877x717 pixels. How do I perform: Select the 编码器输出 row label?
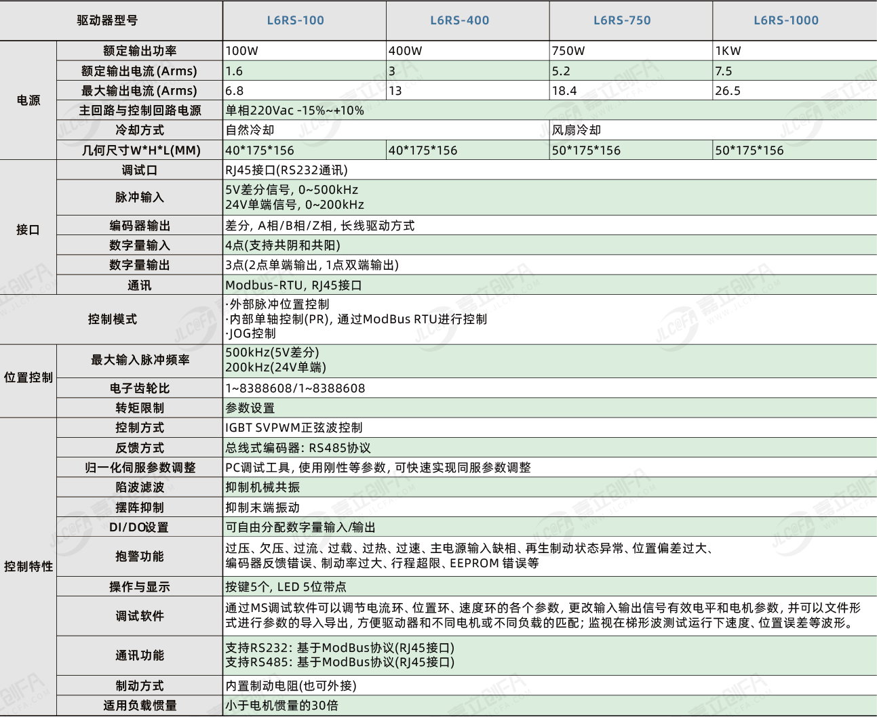click(x=140, y=226)
